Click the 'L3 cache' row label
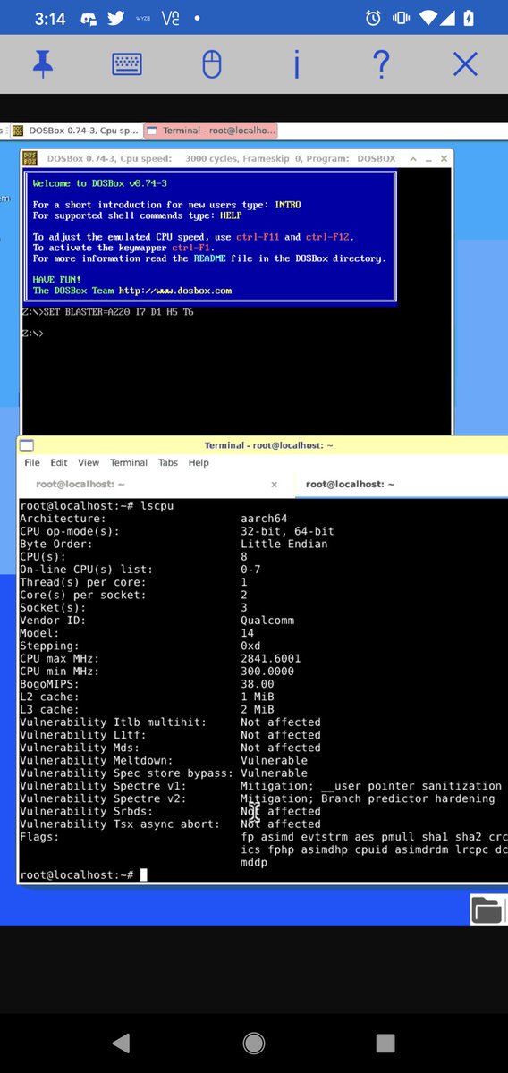 point(48,710)
